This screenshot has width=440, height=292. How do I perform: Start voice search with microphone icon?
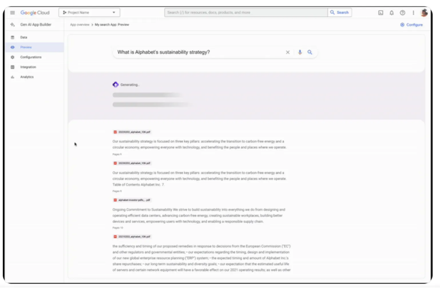[300, 52]
